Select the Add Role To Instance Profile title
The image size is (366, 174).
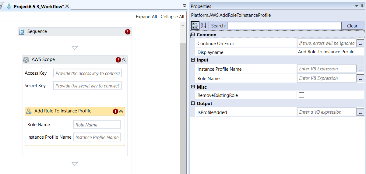tap(63, 111)
